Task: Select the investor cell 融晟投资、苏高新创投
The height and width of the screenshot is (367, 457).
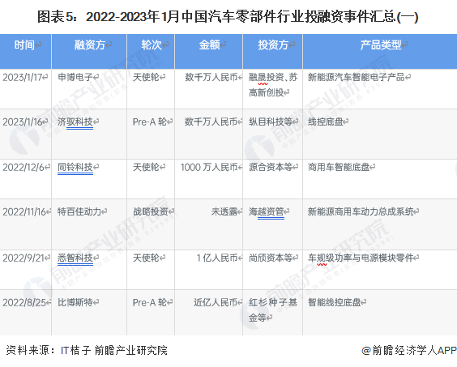Action: point(273,89)
